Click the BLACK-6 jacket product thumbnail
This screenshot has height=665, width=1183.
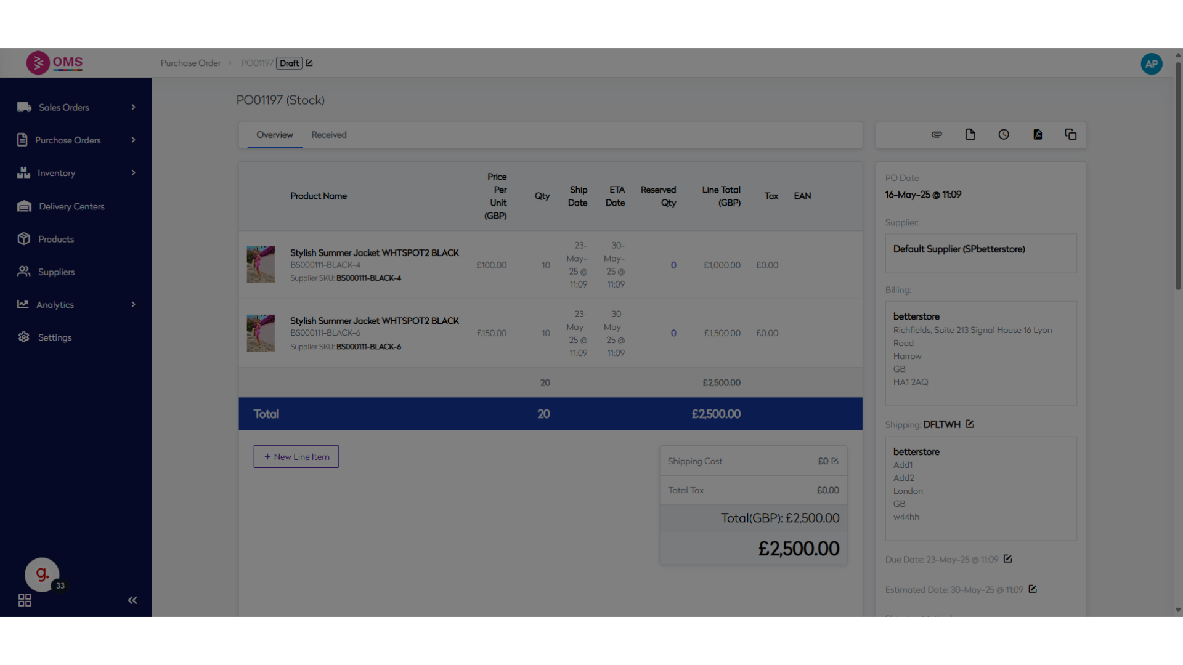point(261,333)
